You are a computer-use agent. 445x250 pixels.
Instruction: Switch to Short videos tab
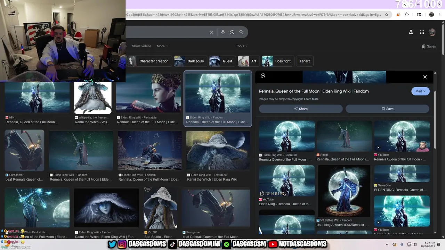141,46
